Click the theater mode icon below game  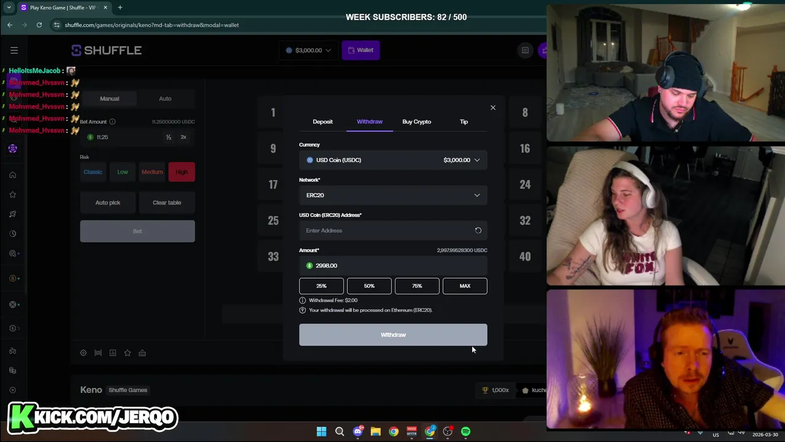[98, 353]
